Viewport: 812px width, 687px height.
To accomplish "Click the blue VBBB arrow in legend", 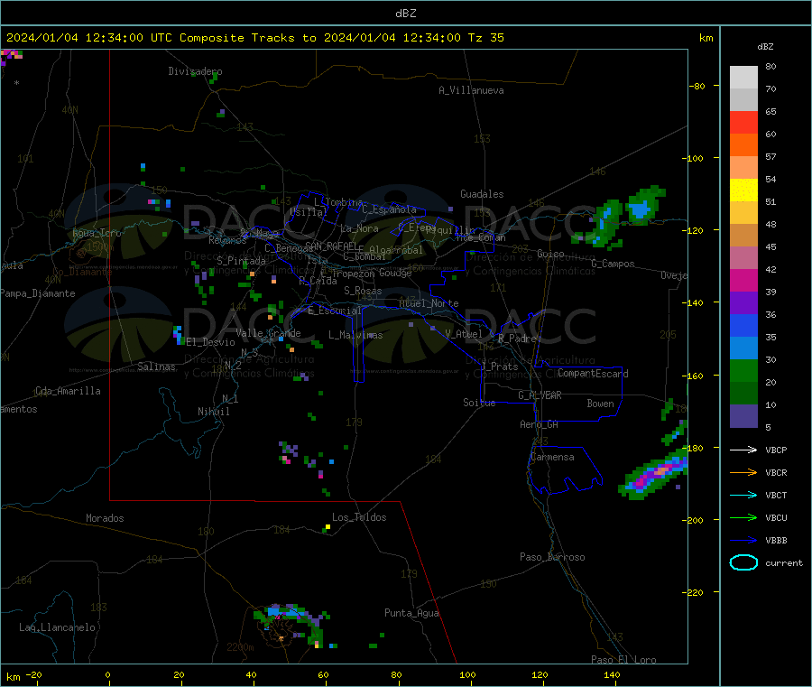I will tap(743, 541).
